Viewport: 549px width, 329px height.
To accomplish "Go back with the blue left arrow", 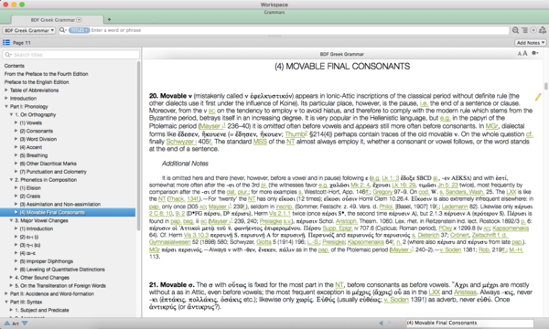I will point(381,323).
